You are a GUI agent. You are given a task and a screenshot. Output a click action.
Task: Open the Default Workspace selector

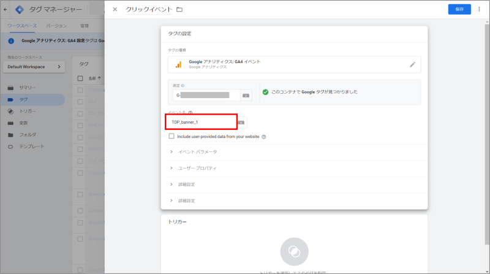[x=34, y=67]
